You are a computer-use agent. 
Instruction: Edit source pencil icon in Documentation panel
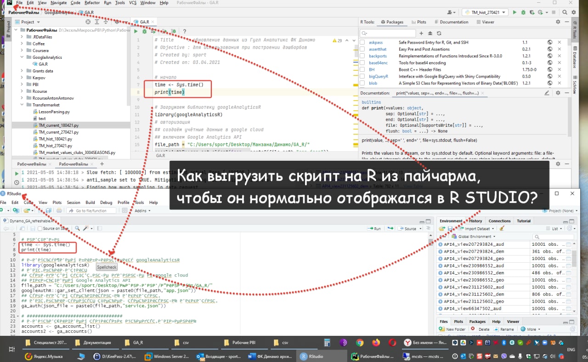pos(547,93)
